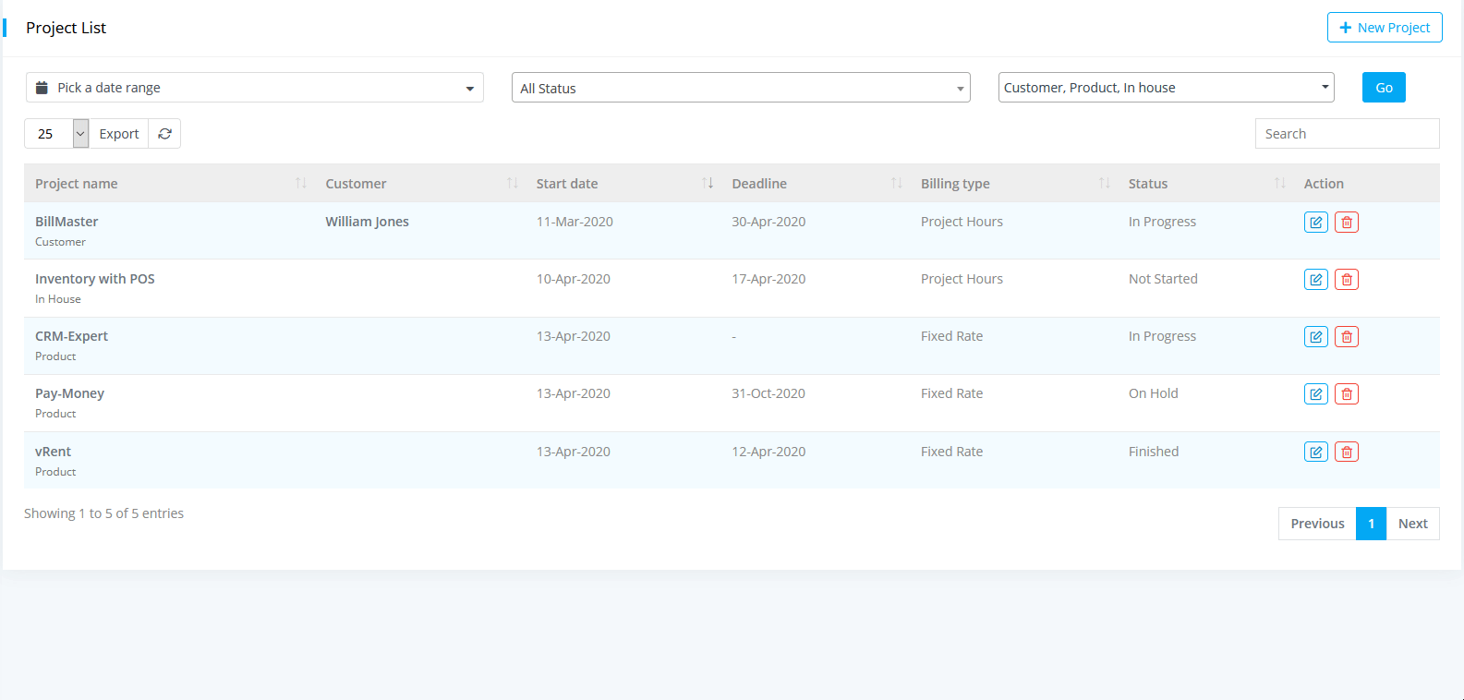
Task: Click the refresh icon next to Export
Action: 164,134
